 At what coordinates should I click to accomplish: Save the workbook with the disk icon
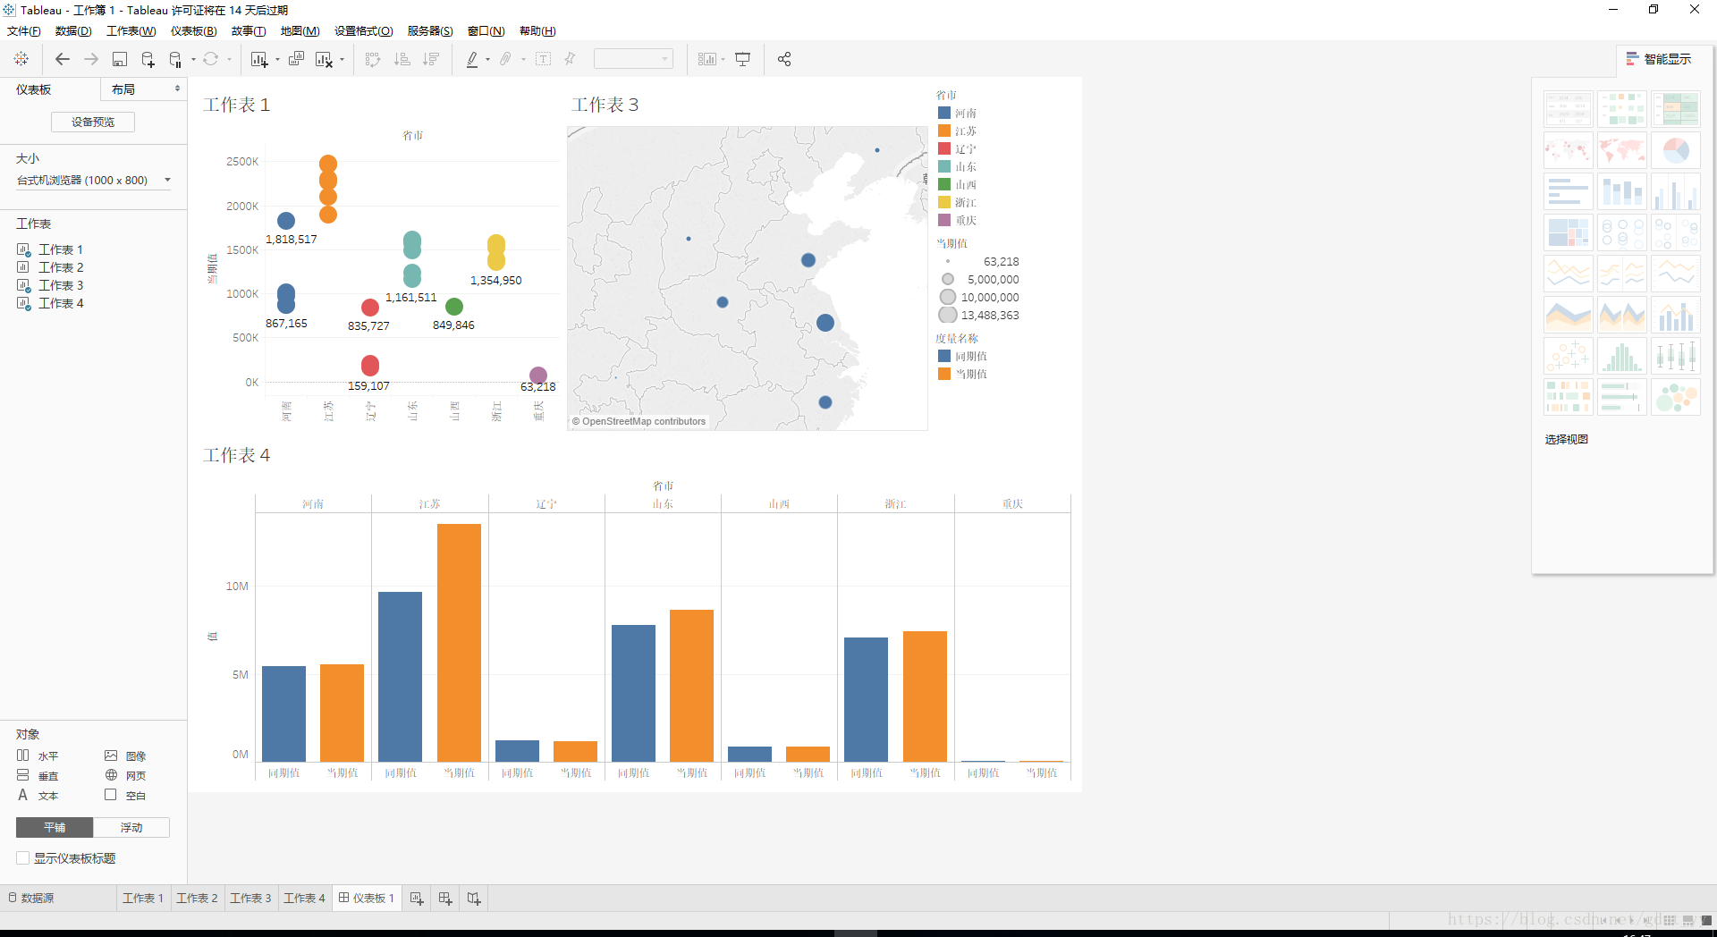click(x=120, y=59)
